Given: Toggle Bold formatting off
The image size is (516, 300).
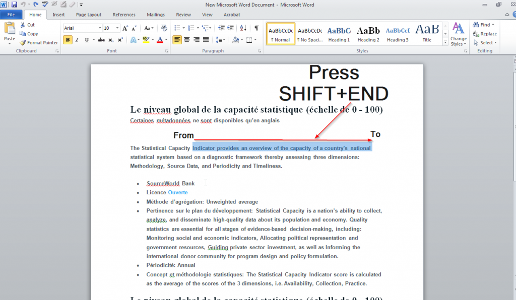Looking at the screenshot, I should point(68,40).
